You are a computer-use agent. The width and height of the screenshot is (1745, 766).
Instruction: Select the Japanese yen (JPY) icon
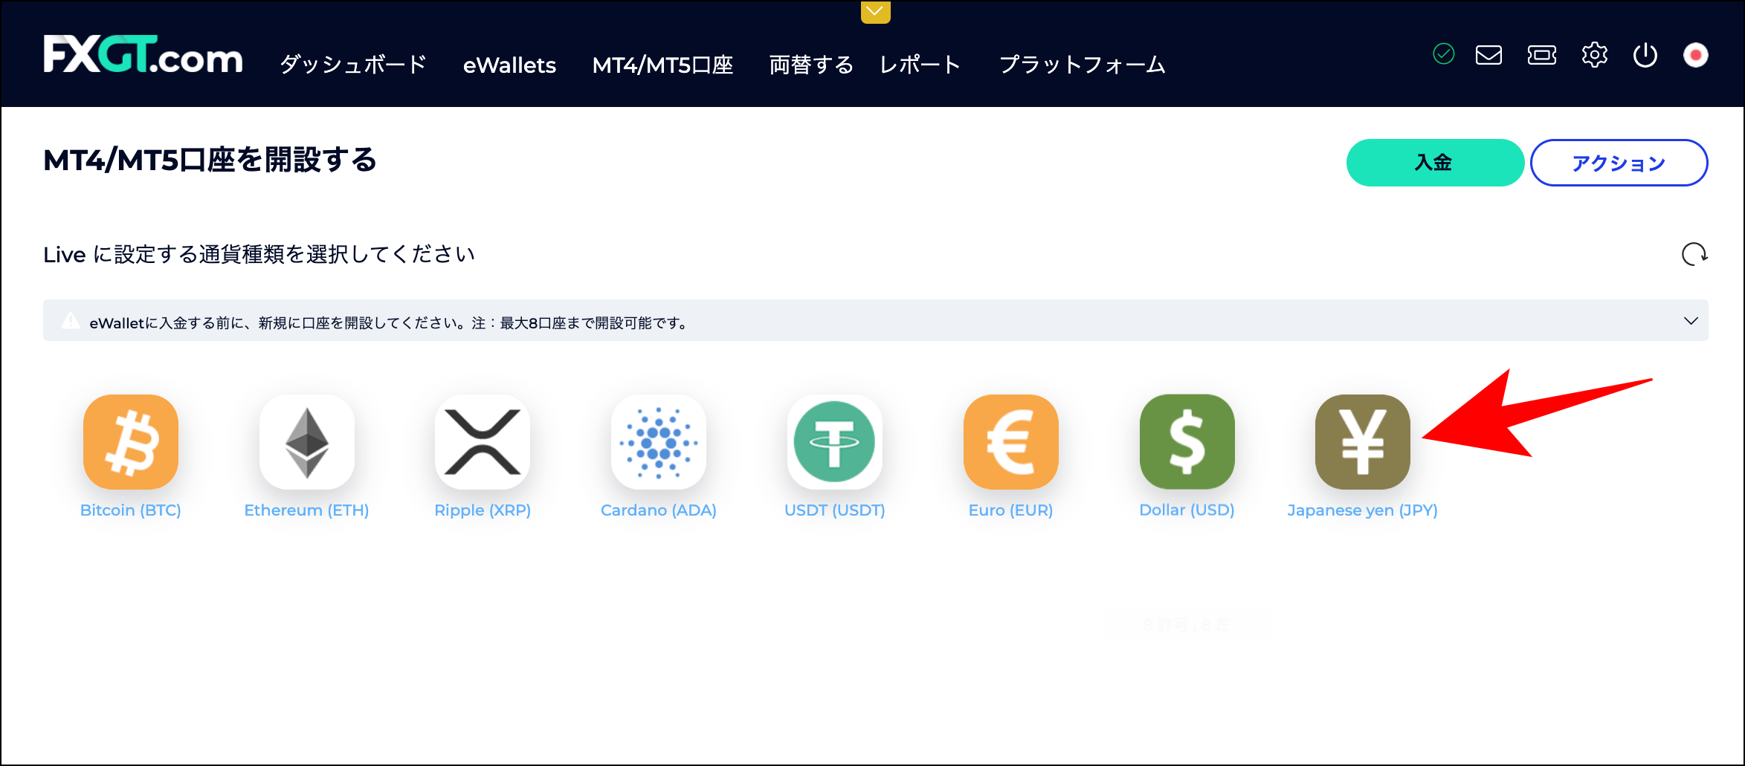point(1362,442)
